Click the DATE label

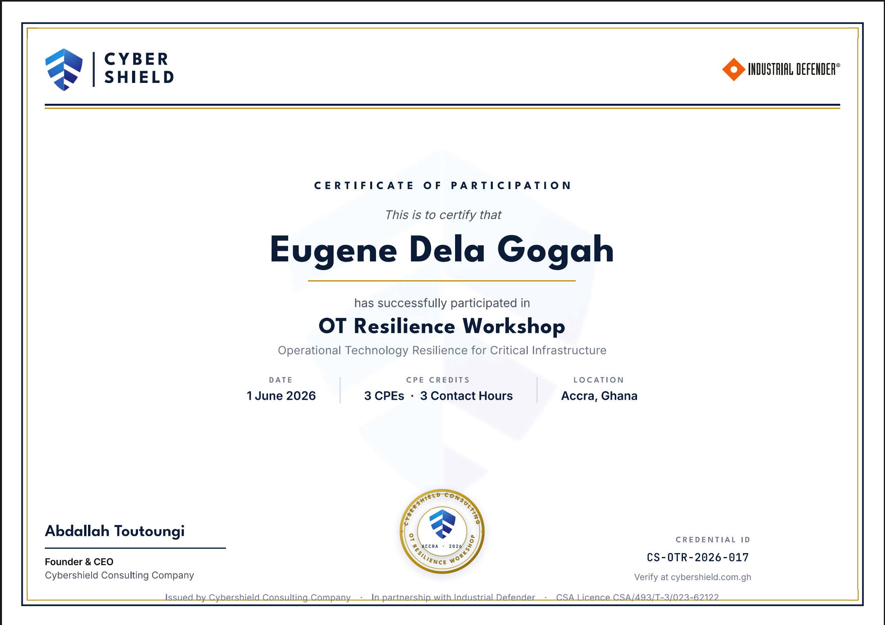(x=281, y=380)
